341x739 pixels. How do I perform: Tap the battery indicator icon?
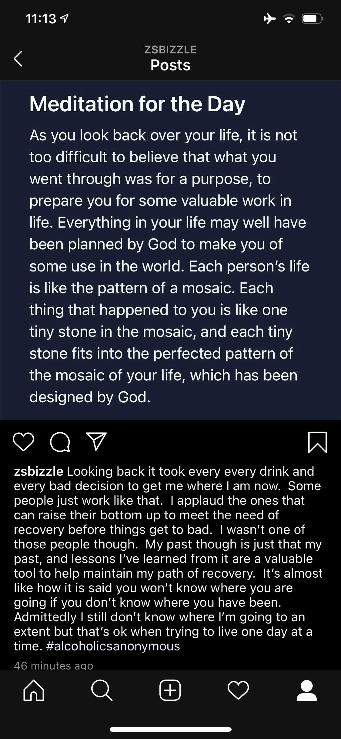313,19
